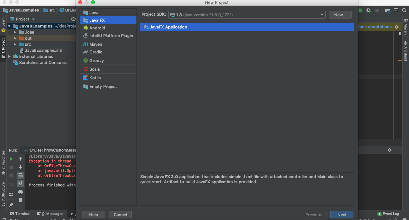Open Project Structure folder icon
Viewport: 409px width, 220px height.
pos(387,10)
